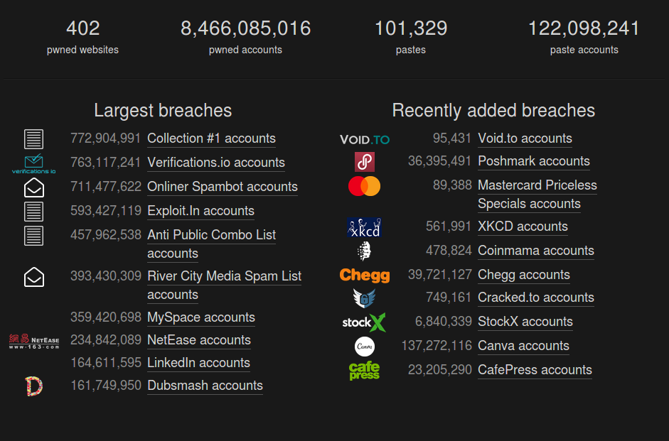Click the Canva logo icon

pyautogui.click(x=365, y=347)
